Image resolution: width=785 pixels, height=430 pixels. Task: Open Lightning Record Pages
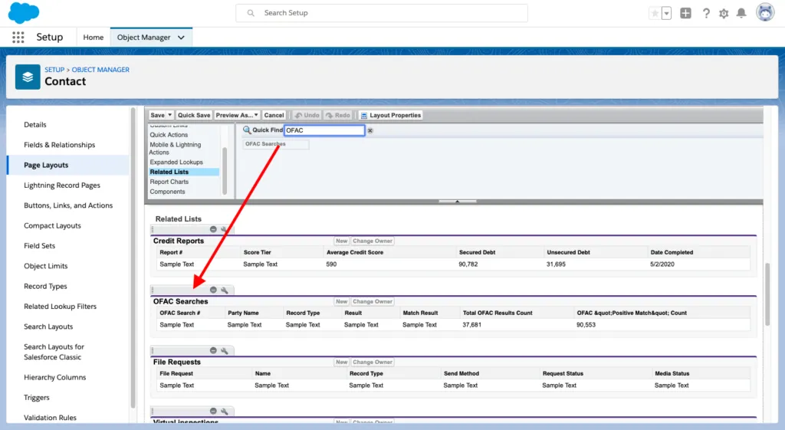point(62,185)
